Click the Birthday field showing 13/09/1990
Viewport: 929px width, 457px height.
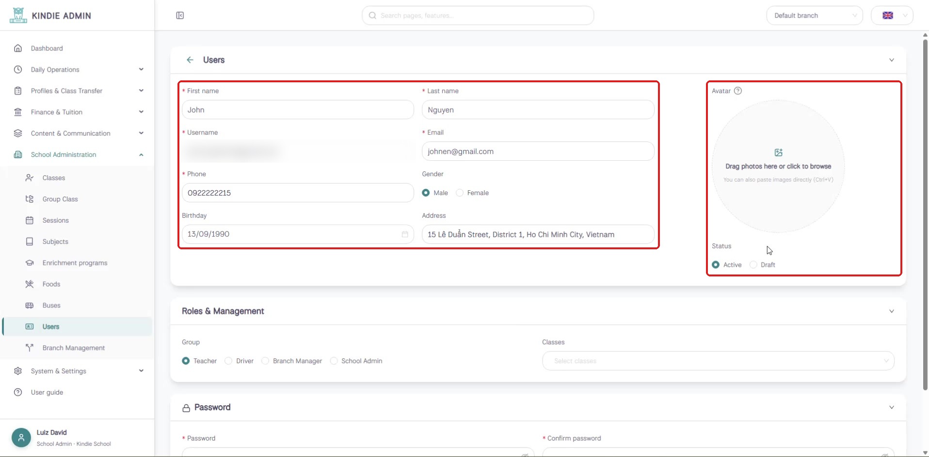298,234
